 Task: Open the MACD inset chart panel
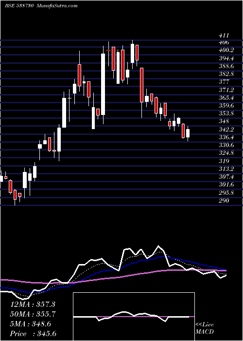pyautogui.click(x=134, y=317)
